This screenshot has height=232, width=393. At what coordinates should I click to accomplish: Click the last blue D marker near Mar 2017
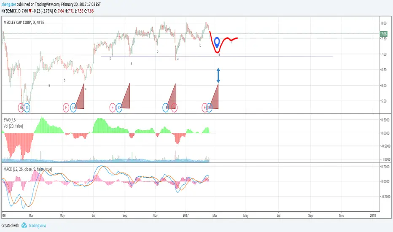(209, 108)
